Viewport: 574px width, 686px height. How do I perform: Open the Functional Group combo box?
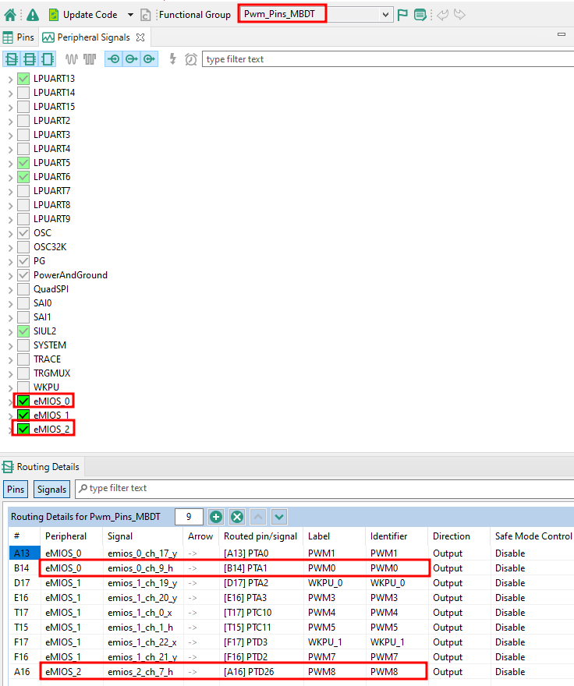(316, 15)
